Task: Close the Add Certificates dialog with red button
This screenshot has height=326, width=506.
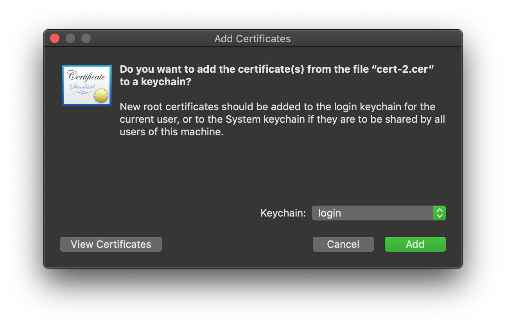Action: point(55,38)
